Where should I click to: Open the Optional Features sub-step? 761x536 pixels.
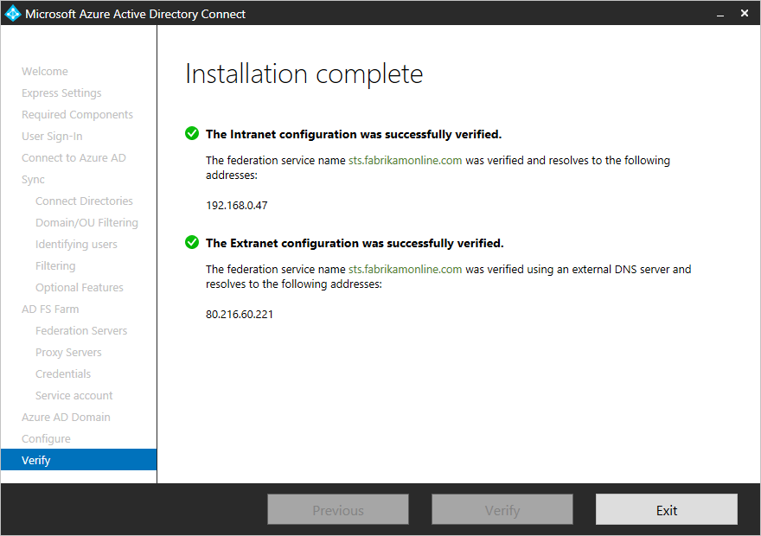click(x=79, y=288)
